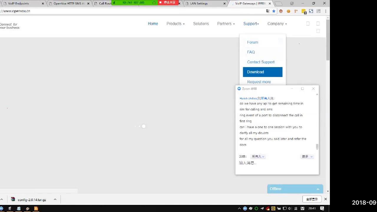Close the VoIP Endpoints tab

[43, 4]
